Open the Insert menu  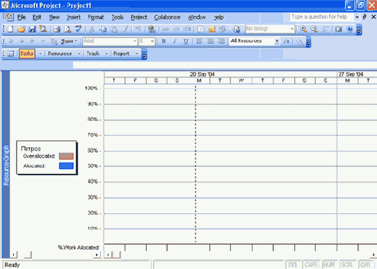click(x=74, y=17)
